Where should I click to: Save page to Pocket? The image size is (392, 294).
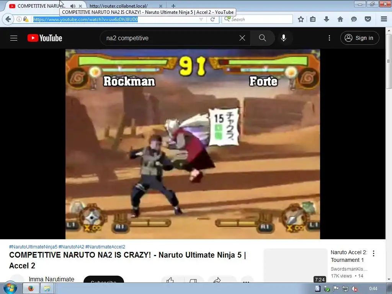pos(368,19)
